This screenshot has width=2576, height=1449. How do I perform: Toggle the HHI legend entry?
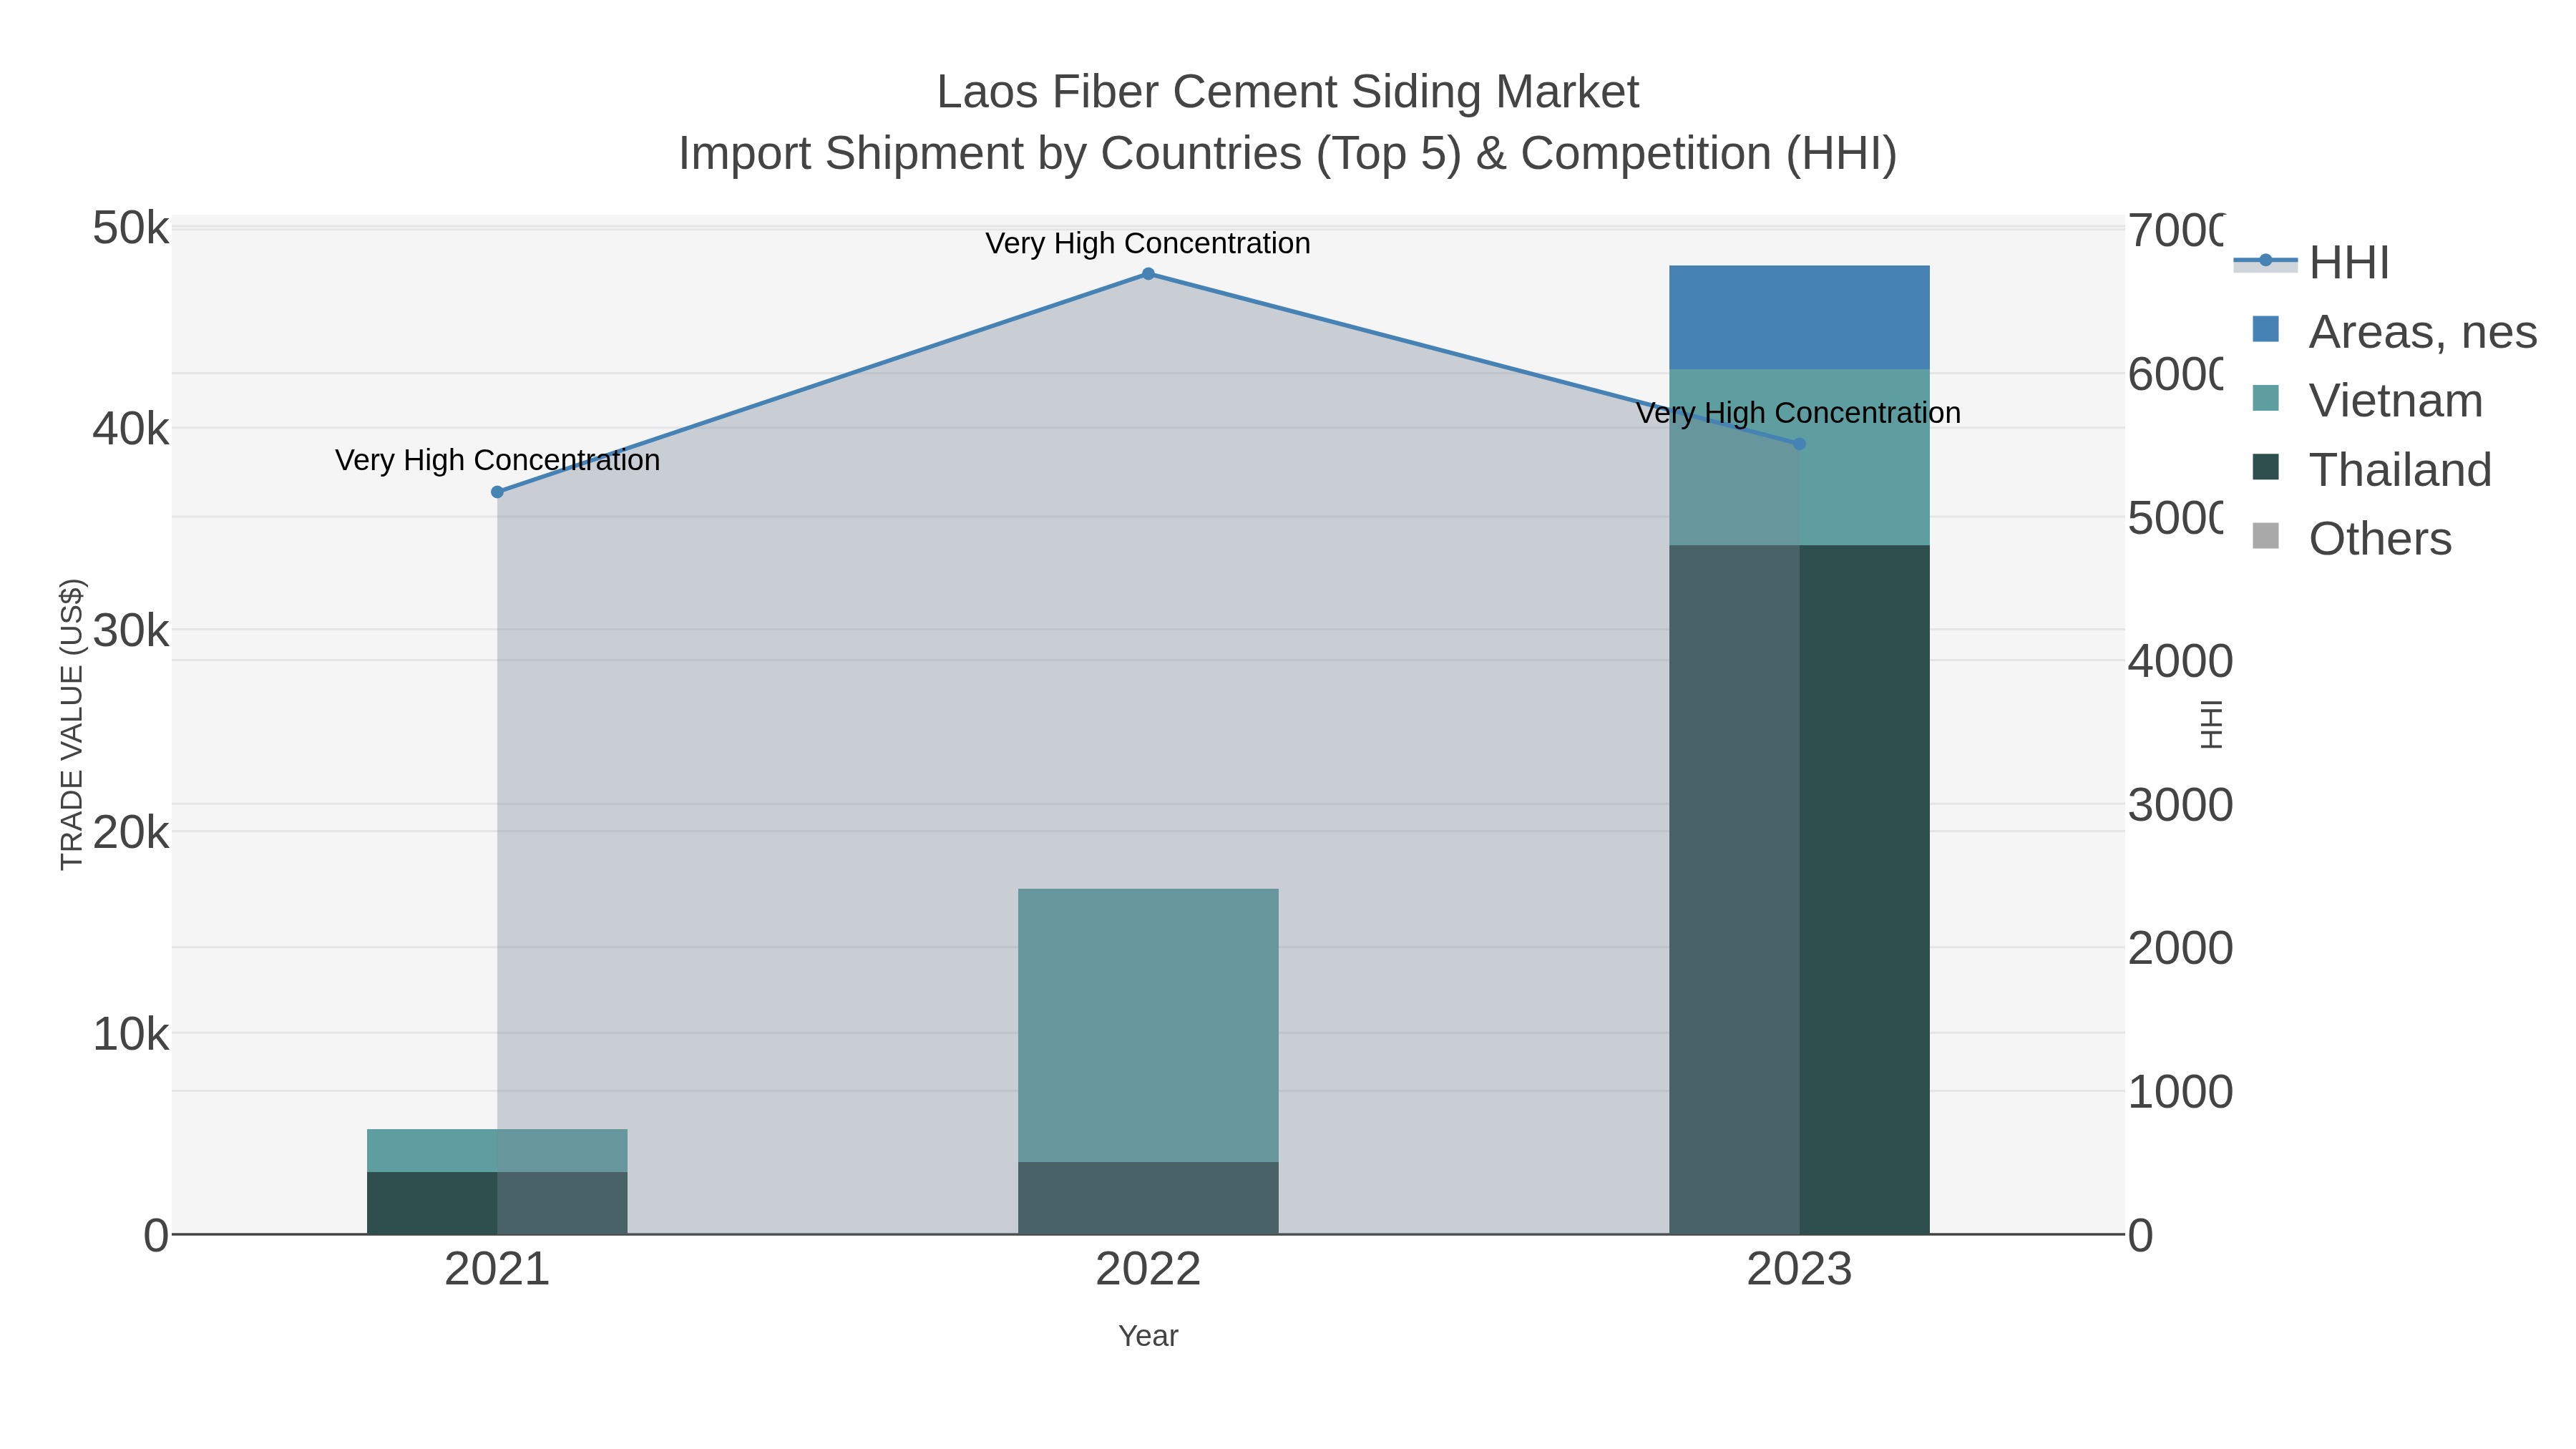point(2312,263)
